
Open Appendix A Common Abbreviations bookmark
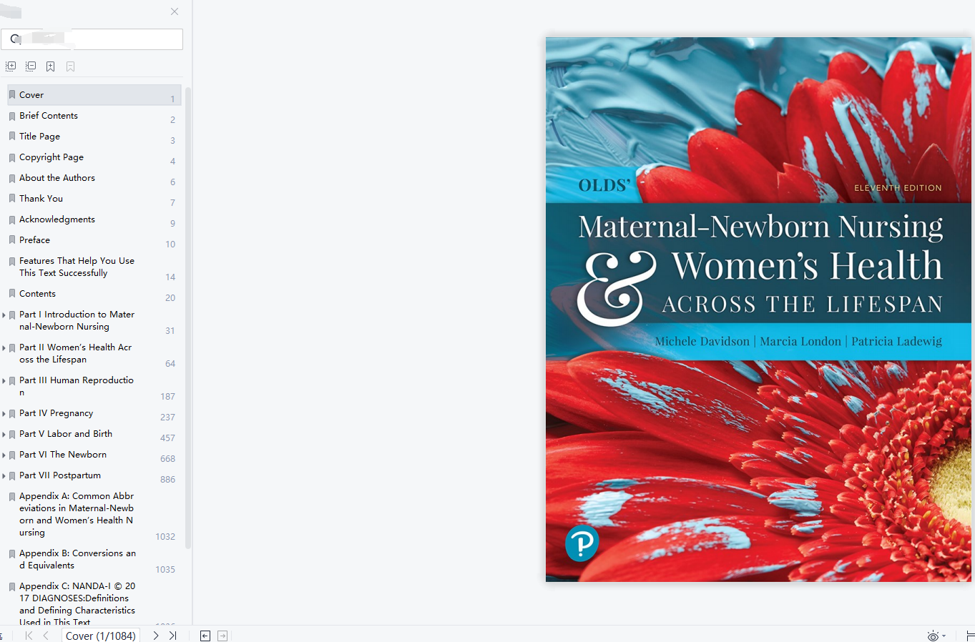point(77,514)
